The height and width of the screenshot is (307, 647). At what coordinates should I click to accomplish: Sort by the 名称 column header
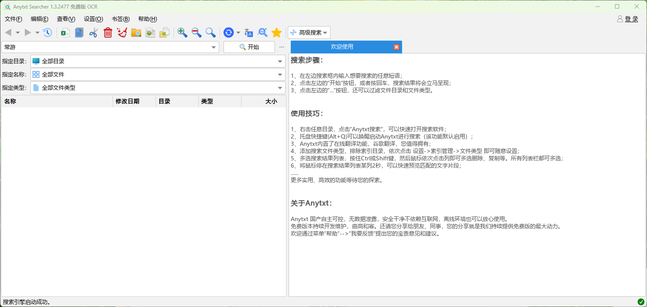pos(57,101)
